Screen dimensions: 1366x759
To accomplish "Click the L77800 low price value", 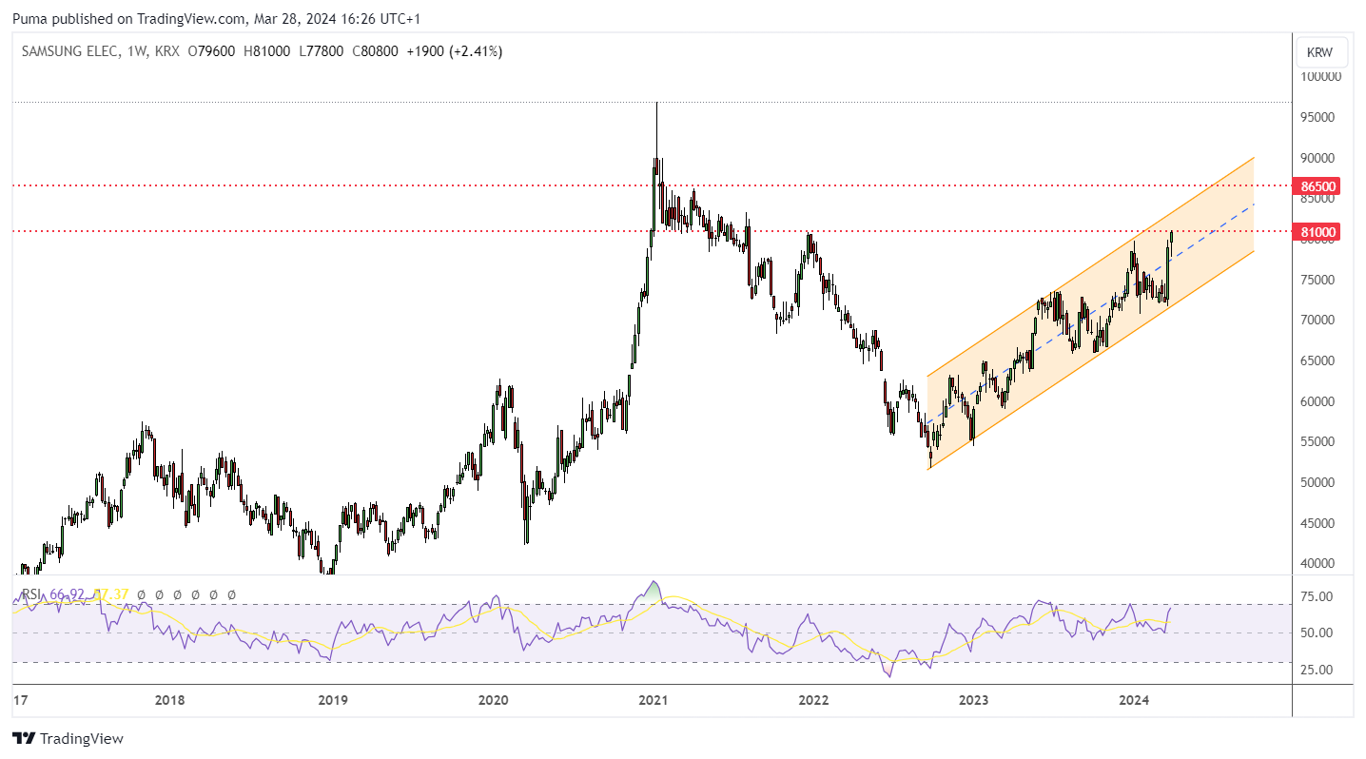I will click(x=322, y=51).
